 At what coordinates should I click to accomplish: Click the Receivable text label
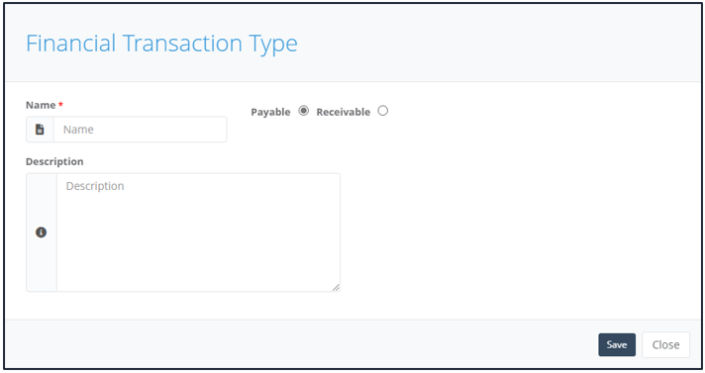[343, 112]
